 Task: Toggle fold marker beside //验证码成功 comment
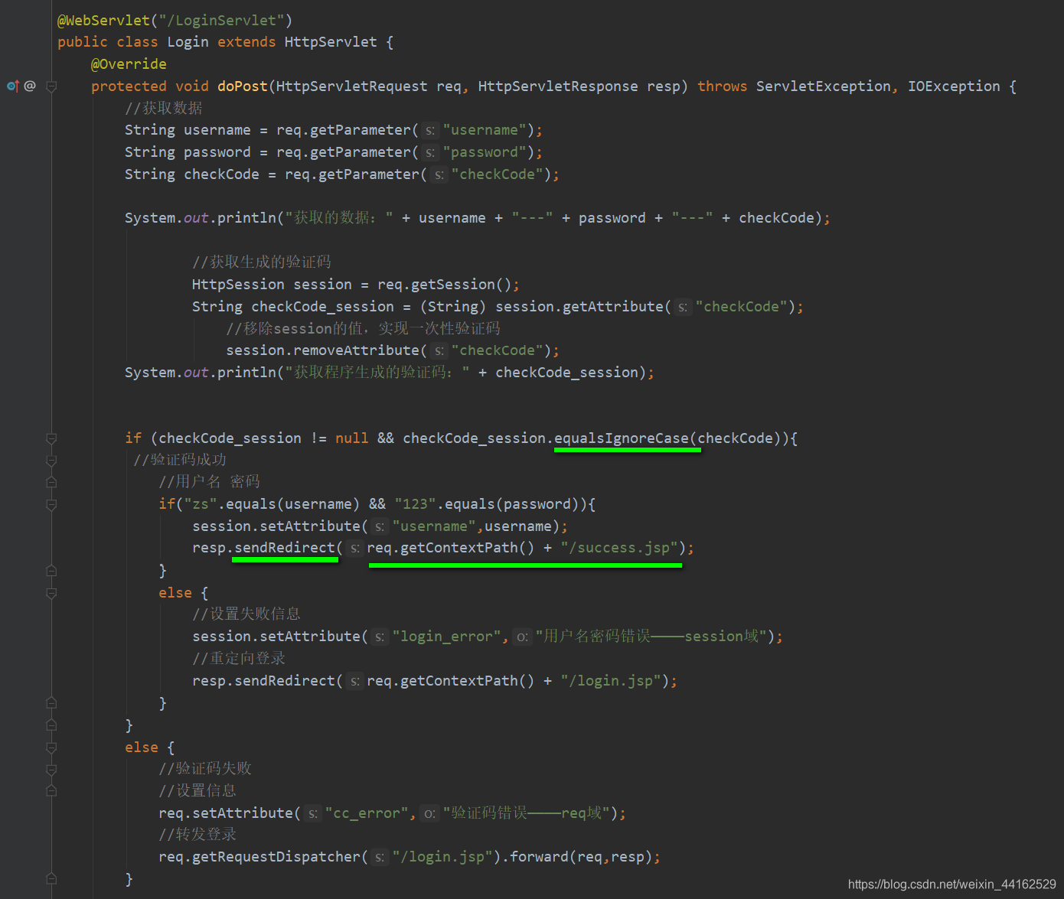(51, 461)
